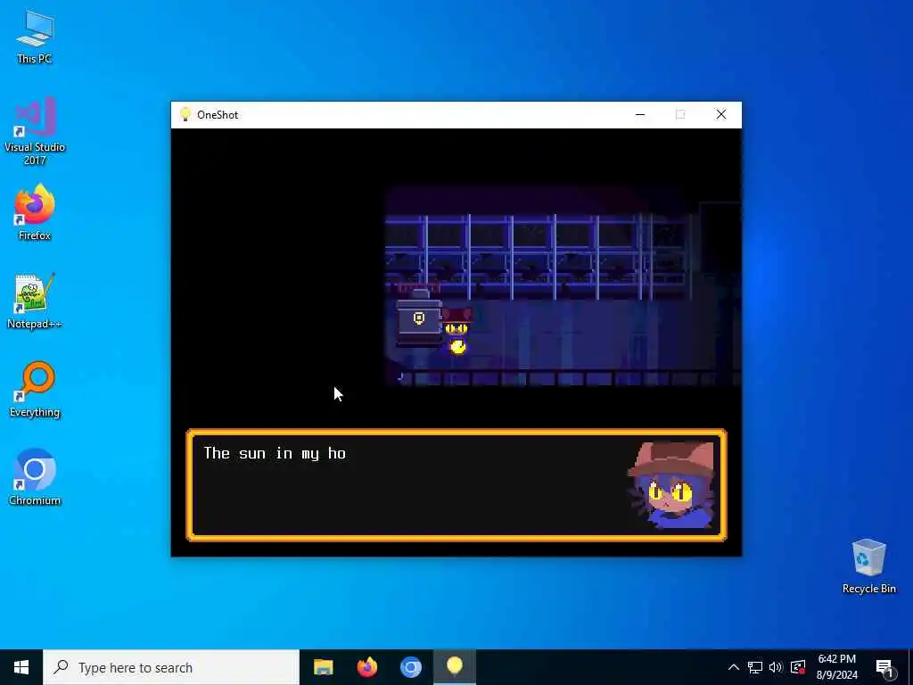This screenshot has width=913, height=685.
Task: Click the taskbar search box
Action: click(171, 667)
